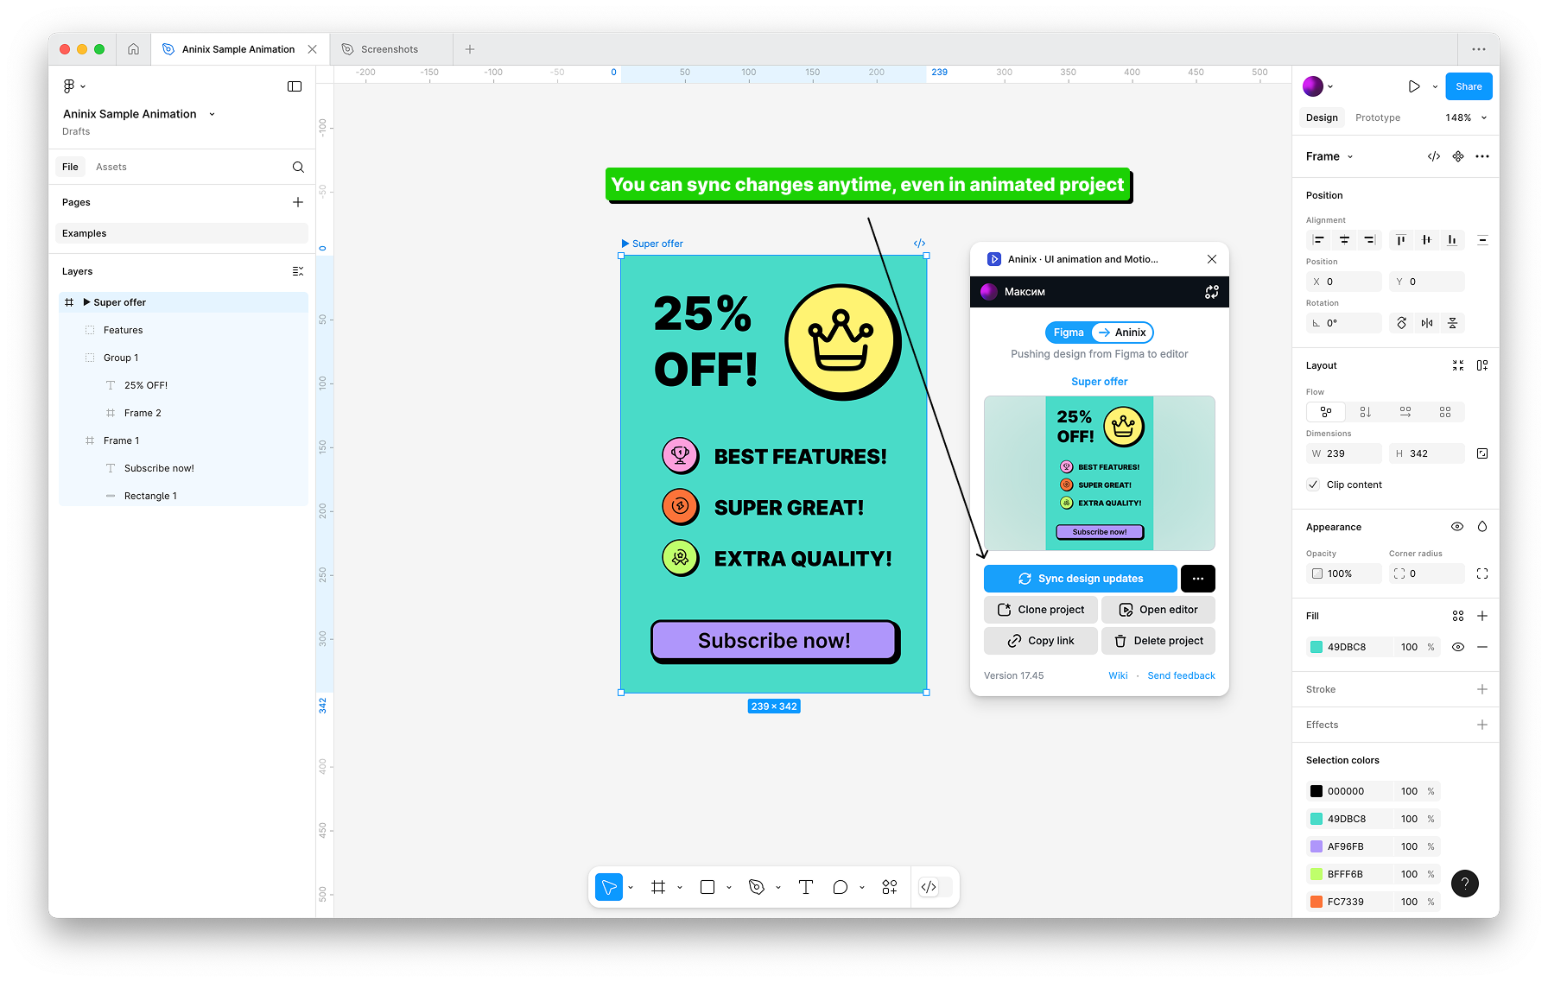Align left icon in Alignment section
The height and width of the screenshot is (982, 1548).
tap(1319, 240)
